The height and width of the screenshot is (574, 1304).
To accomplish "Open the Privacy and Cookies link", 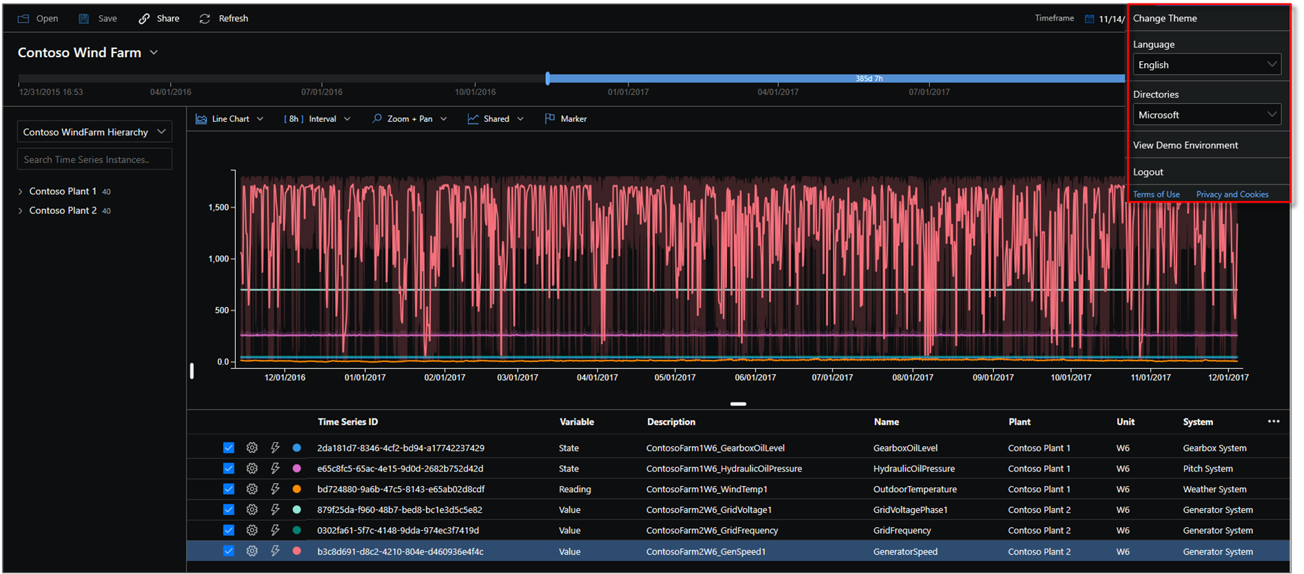I will pos(1232,195).
